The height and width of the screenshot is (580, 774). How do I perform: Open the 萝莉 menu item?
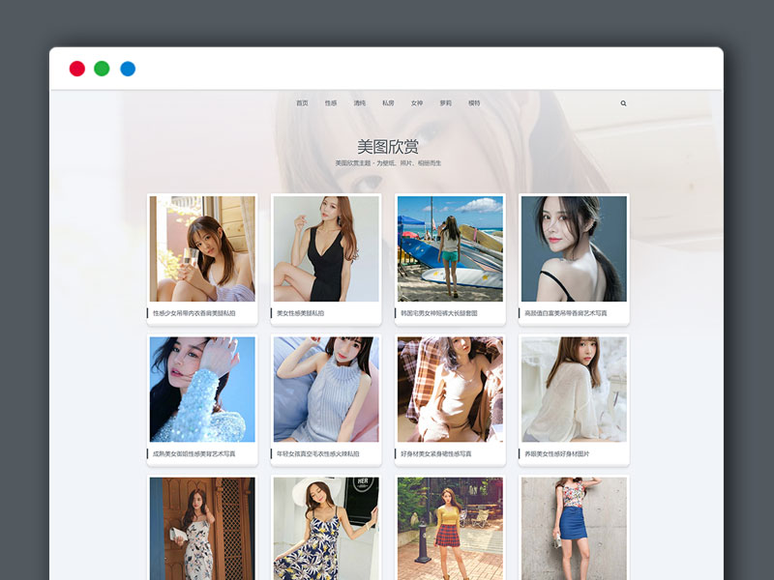[445, 103]
